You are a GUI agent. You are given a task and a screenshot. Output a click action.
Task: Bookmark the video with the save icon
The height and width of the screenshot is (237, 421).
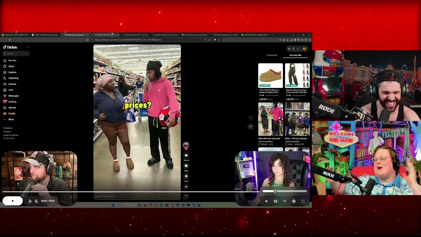coord(186,176)
